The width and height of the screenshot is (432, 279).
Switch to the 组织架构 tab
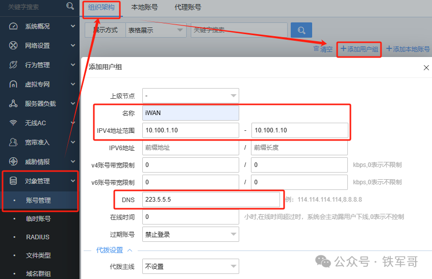pyautogui.click(x=101, y=8)
